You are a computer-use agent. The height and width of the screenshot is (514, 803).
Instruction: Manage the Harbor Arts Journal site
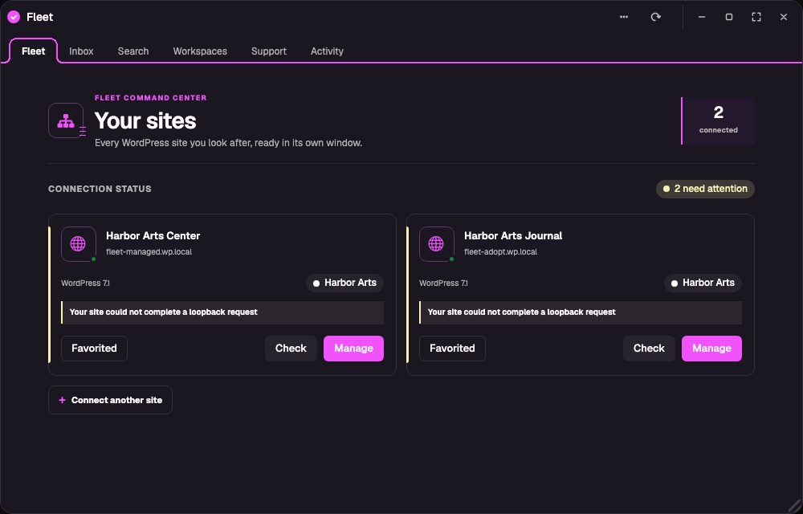pyautogui.click(x=711, y=349)
